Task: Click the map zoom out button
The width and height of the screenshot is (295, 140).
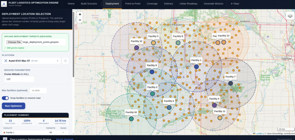Action: point(80,20)
